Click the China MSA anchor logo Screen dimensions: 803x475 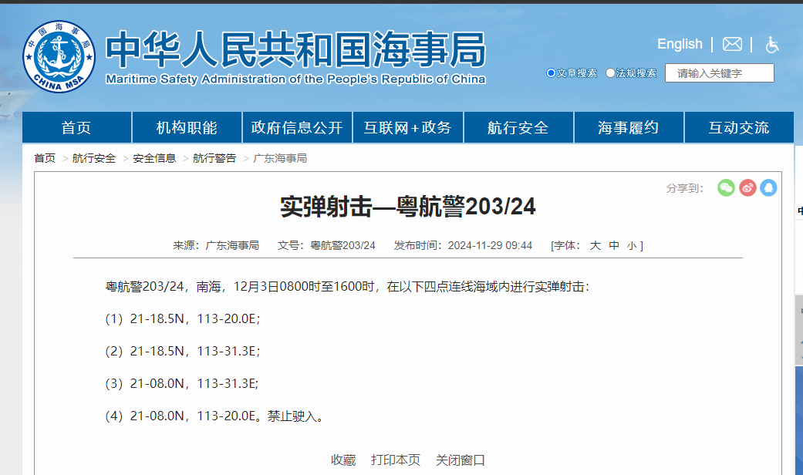tap(59, 56)
